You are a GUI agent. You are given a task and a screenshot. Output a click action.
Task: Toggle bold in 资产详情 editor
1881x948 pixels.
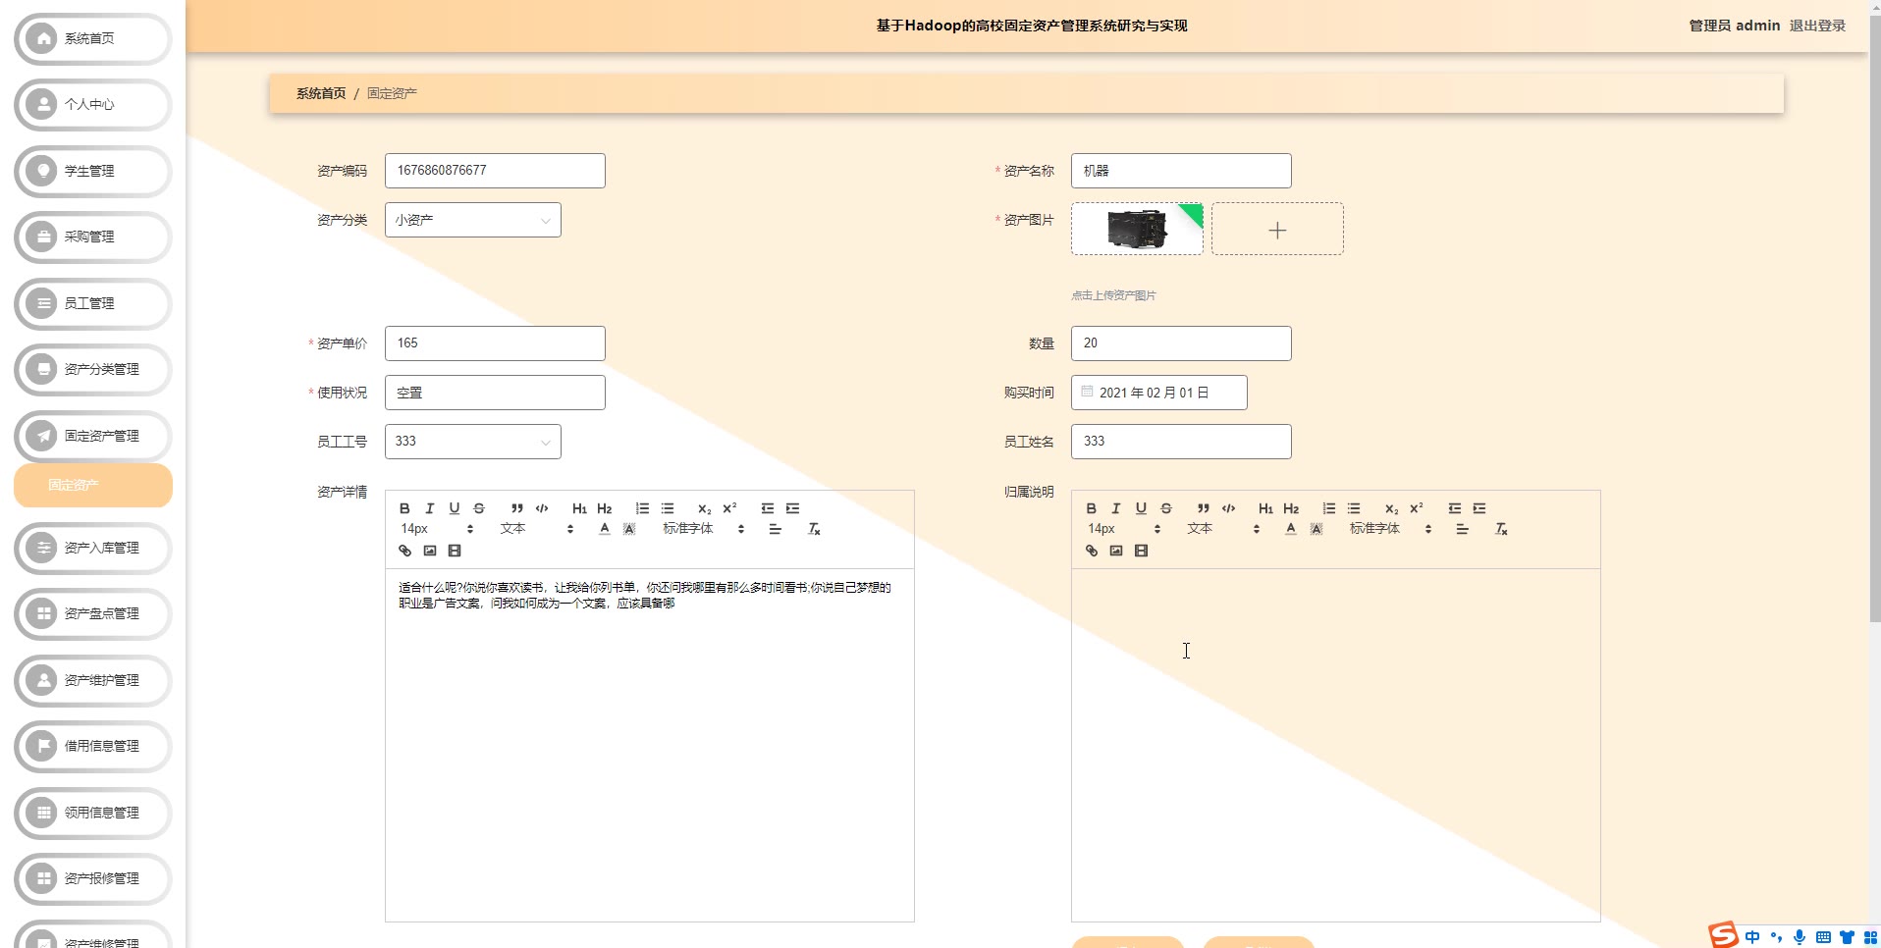pyautogui.click(x=404, y=508)
